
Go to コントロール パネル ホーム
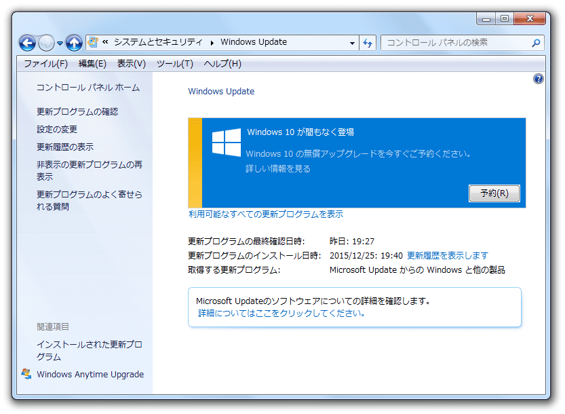[88, 88]
